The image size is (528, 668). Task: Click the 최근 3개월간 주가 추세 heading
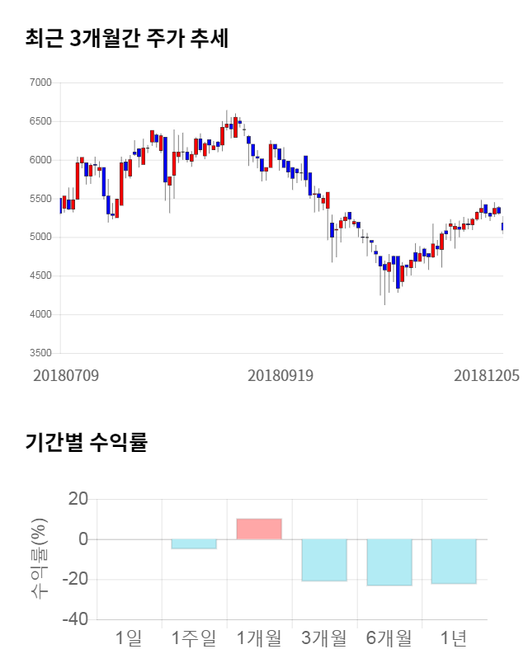pos(127,39)
